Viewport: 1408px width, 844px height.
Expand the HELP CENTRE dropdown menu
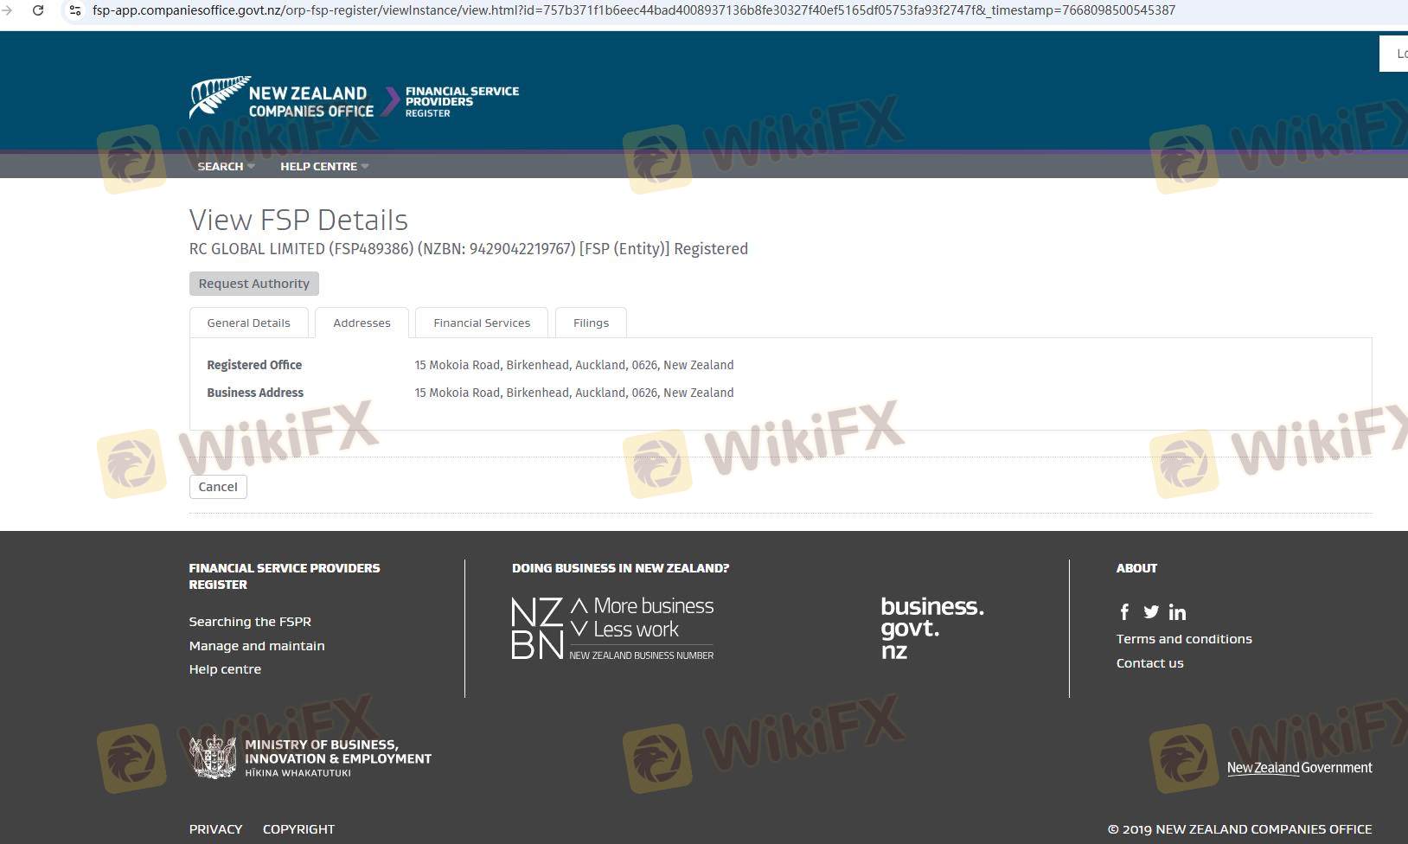pyautogui.click(x=323, y=166)
